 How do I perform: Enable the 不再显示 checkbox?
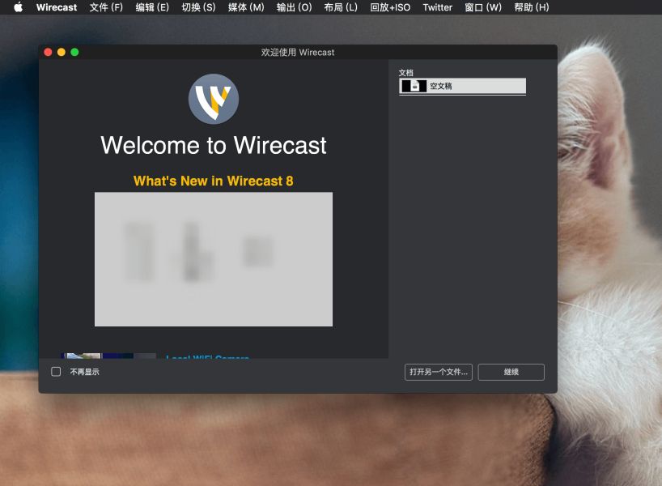tap(56, 372)
